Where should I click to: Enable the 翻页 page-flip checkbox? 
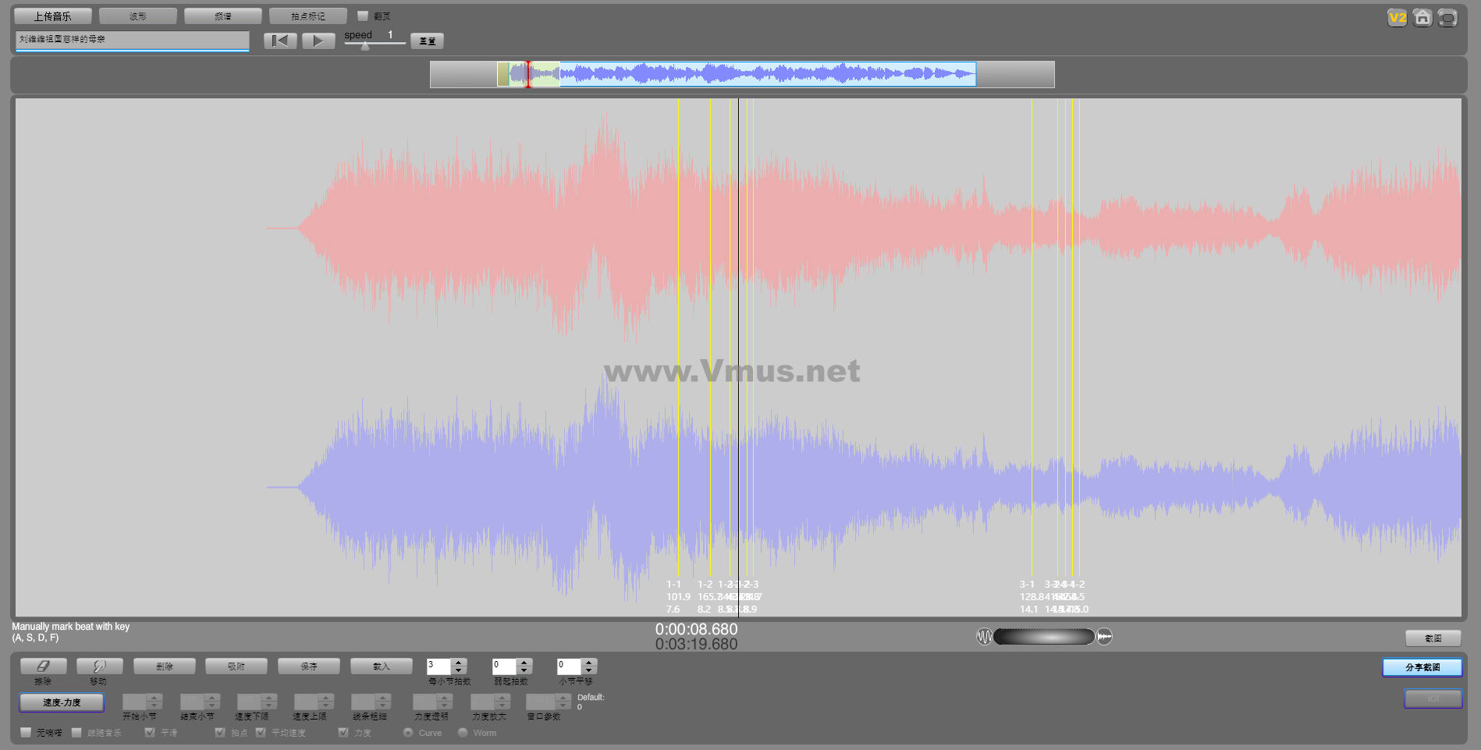click(x=363, y=16)
